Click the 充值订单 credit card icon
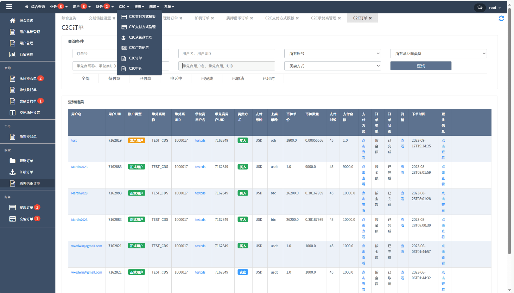514x293 pixels. [12, 219]
